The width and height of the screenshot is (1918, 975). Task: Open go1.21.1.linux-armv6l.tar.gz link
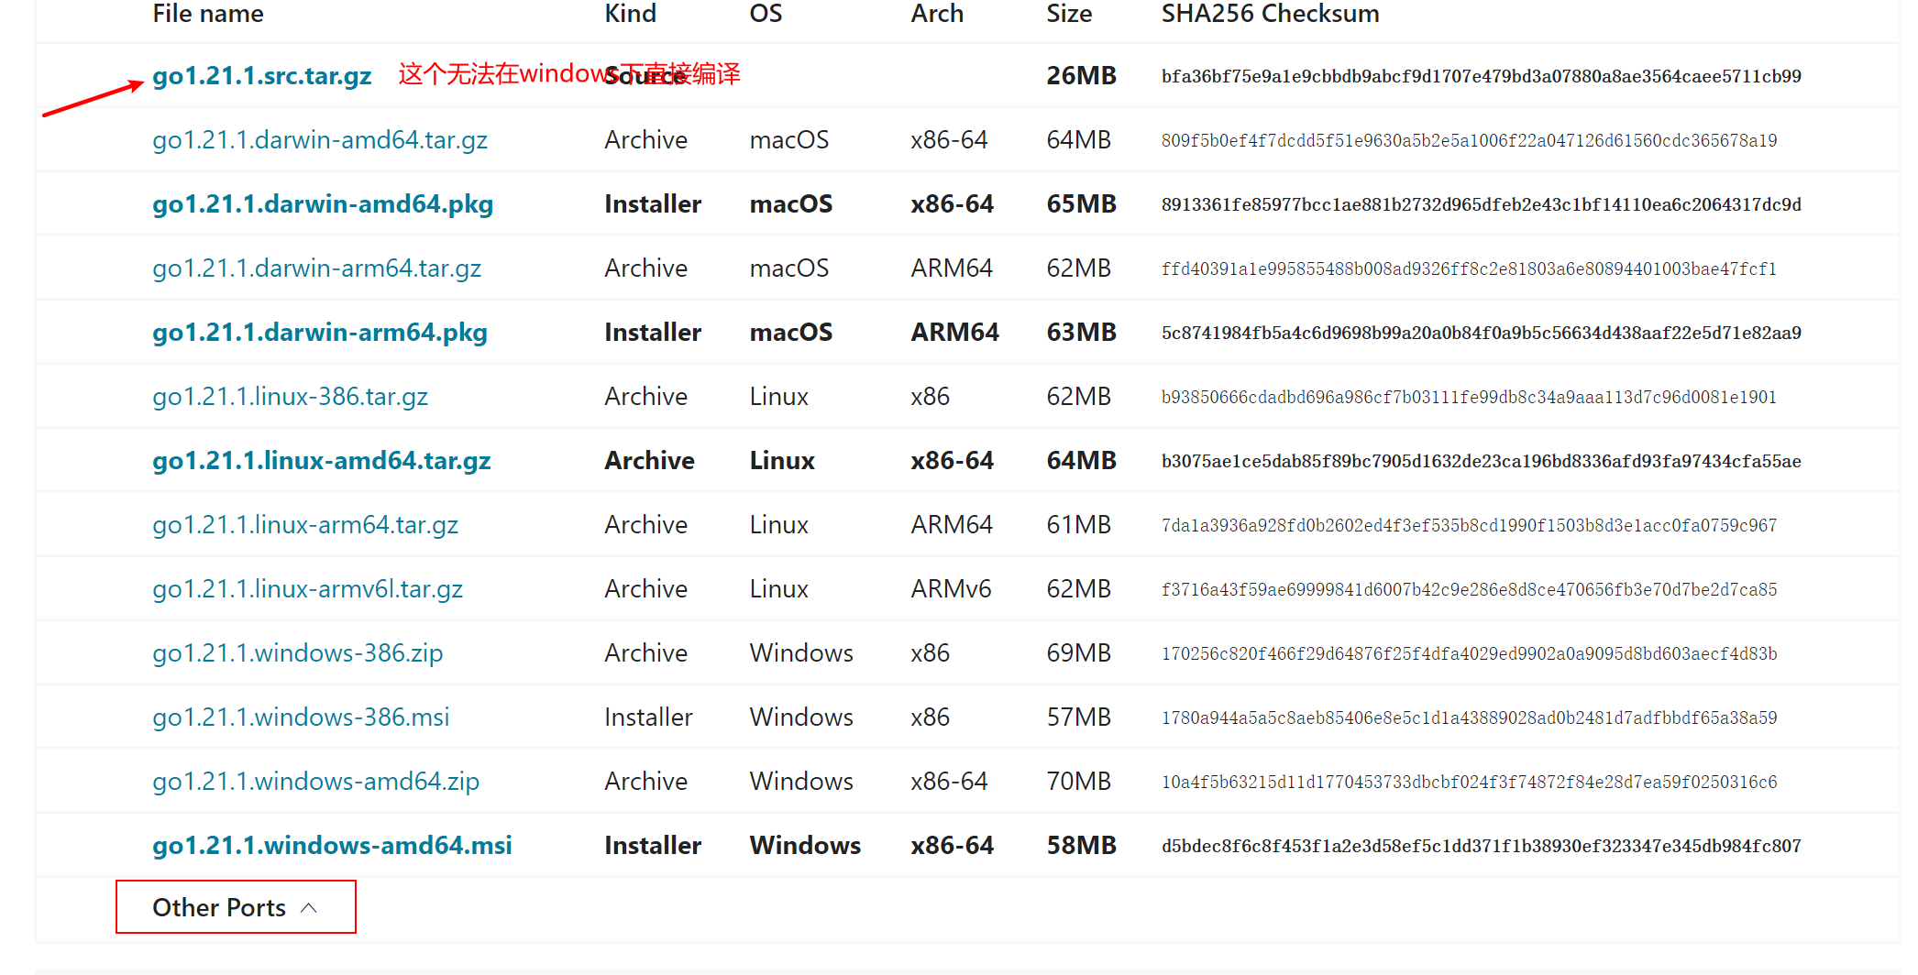coord(307,589)
